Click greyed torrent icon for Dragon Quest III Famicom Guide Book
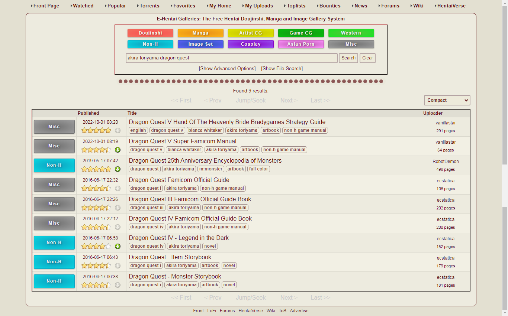The width and height of the screenshot is (508, 316). [x=118, y=208]
